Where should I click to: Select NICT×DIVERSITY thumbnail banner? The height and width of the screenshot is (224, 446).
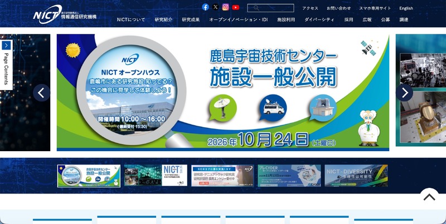point(356,176)
